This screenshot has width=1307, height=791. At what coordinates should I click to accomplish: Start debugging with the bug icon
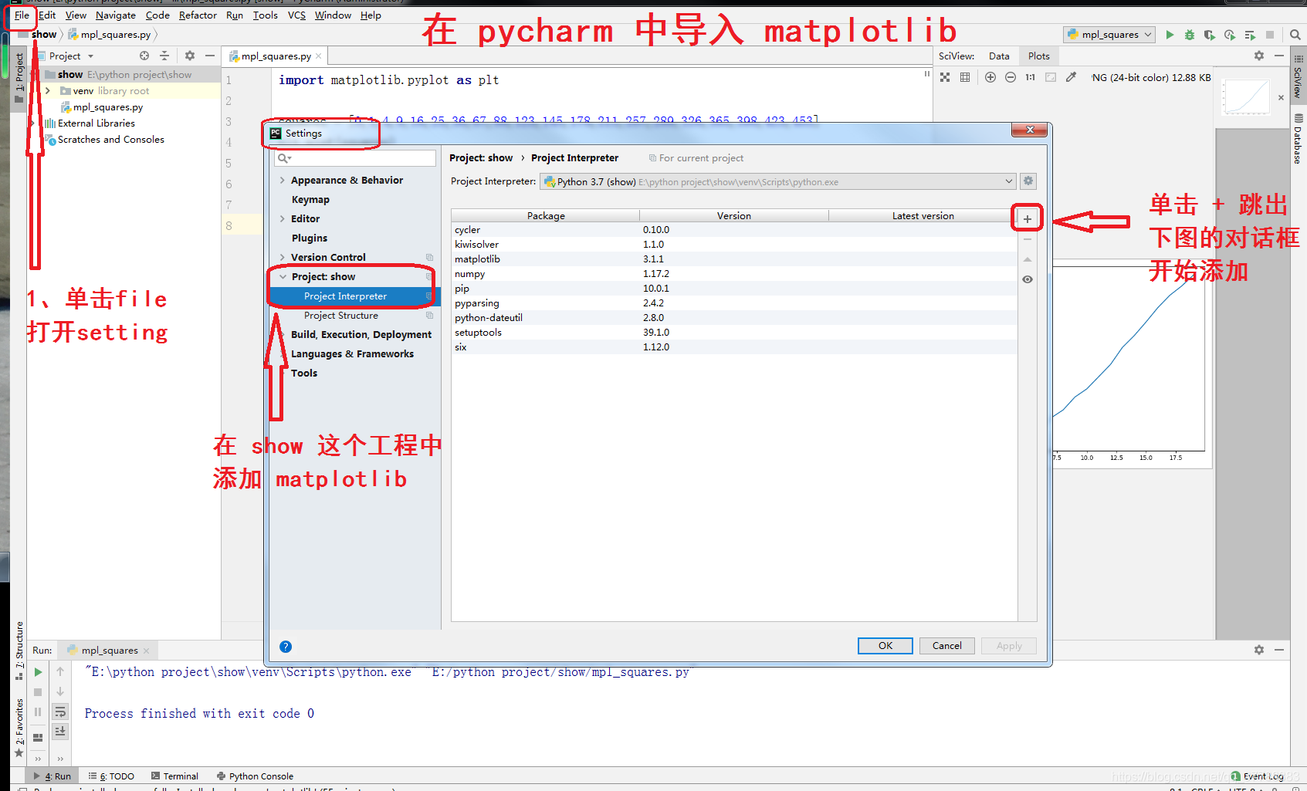(1190, 35)
